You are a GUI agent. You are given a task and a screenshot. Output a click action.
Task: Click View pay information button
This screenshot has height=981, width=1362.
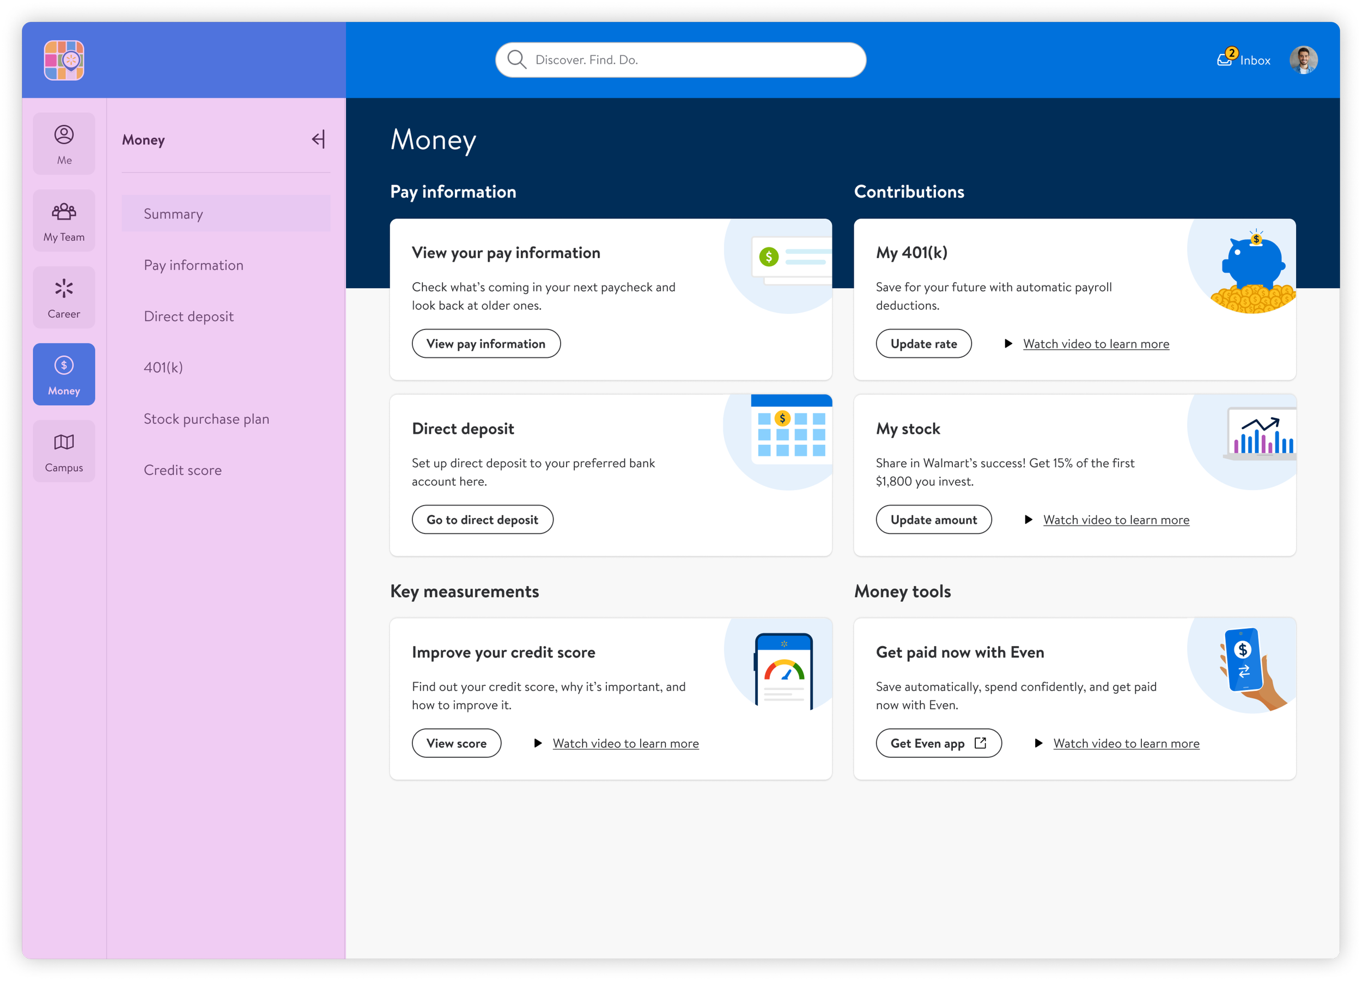pyautogui.click(x=485, y=343)
